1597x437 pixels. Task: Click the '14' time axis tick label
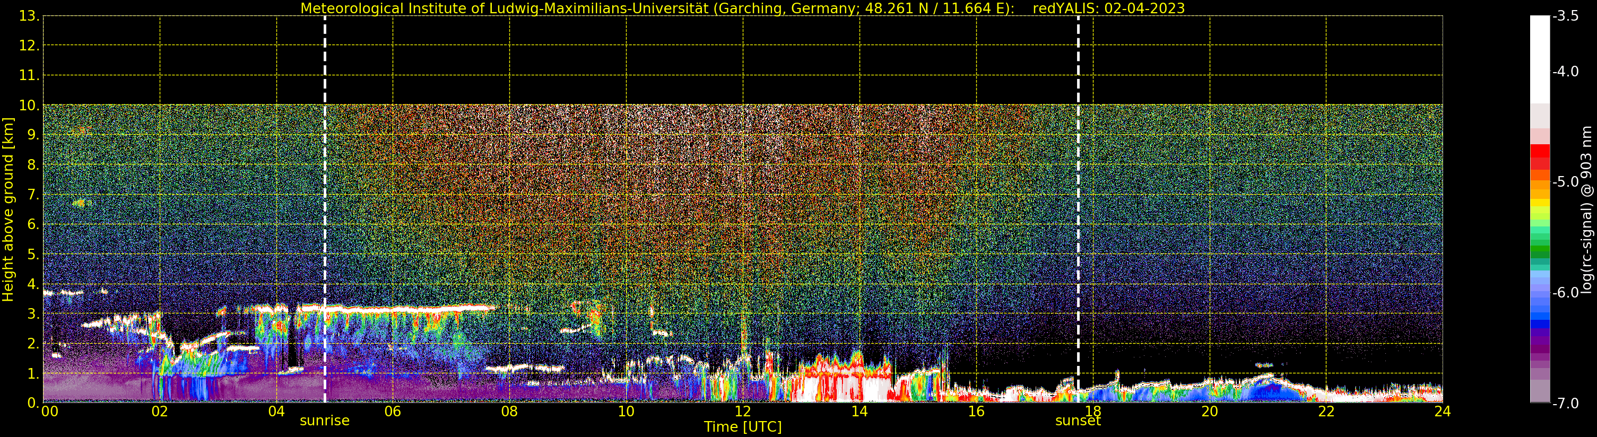(x=860, y=412)
